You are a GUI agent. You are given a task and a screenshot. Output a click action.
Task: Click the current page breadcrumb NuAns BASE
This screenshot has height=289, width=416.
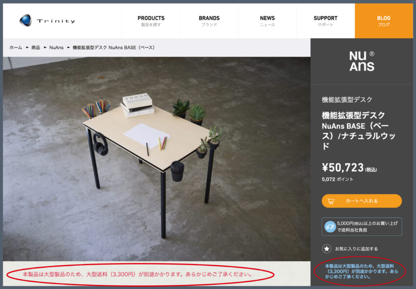click(x=114, y=48)
